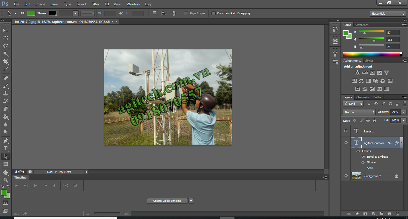Viewport: 408px width, 219px height.
Task: Select the Magic Wand tool
Action: 6,54
